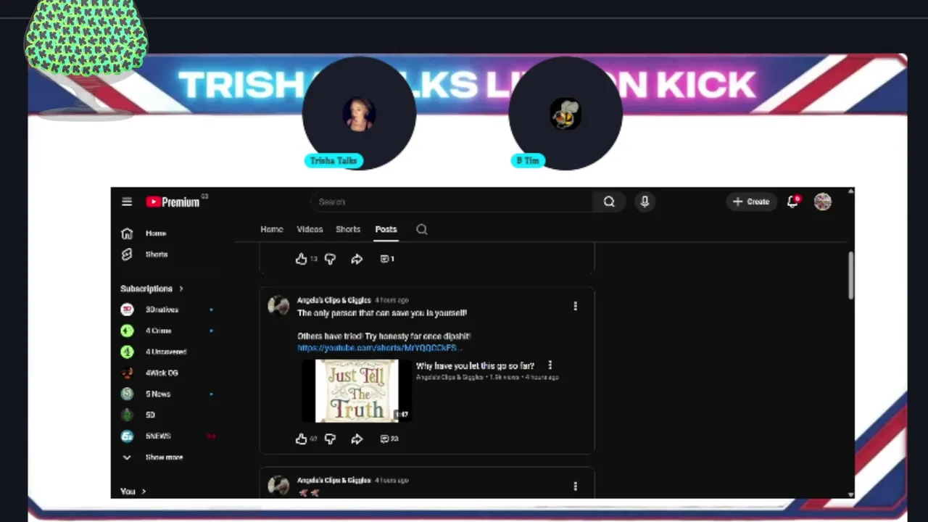The image size is (928, 522).
Task: Select the channel Posts tab
Action: coord(386,229)
